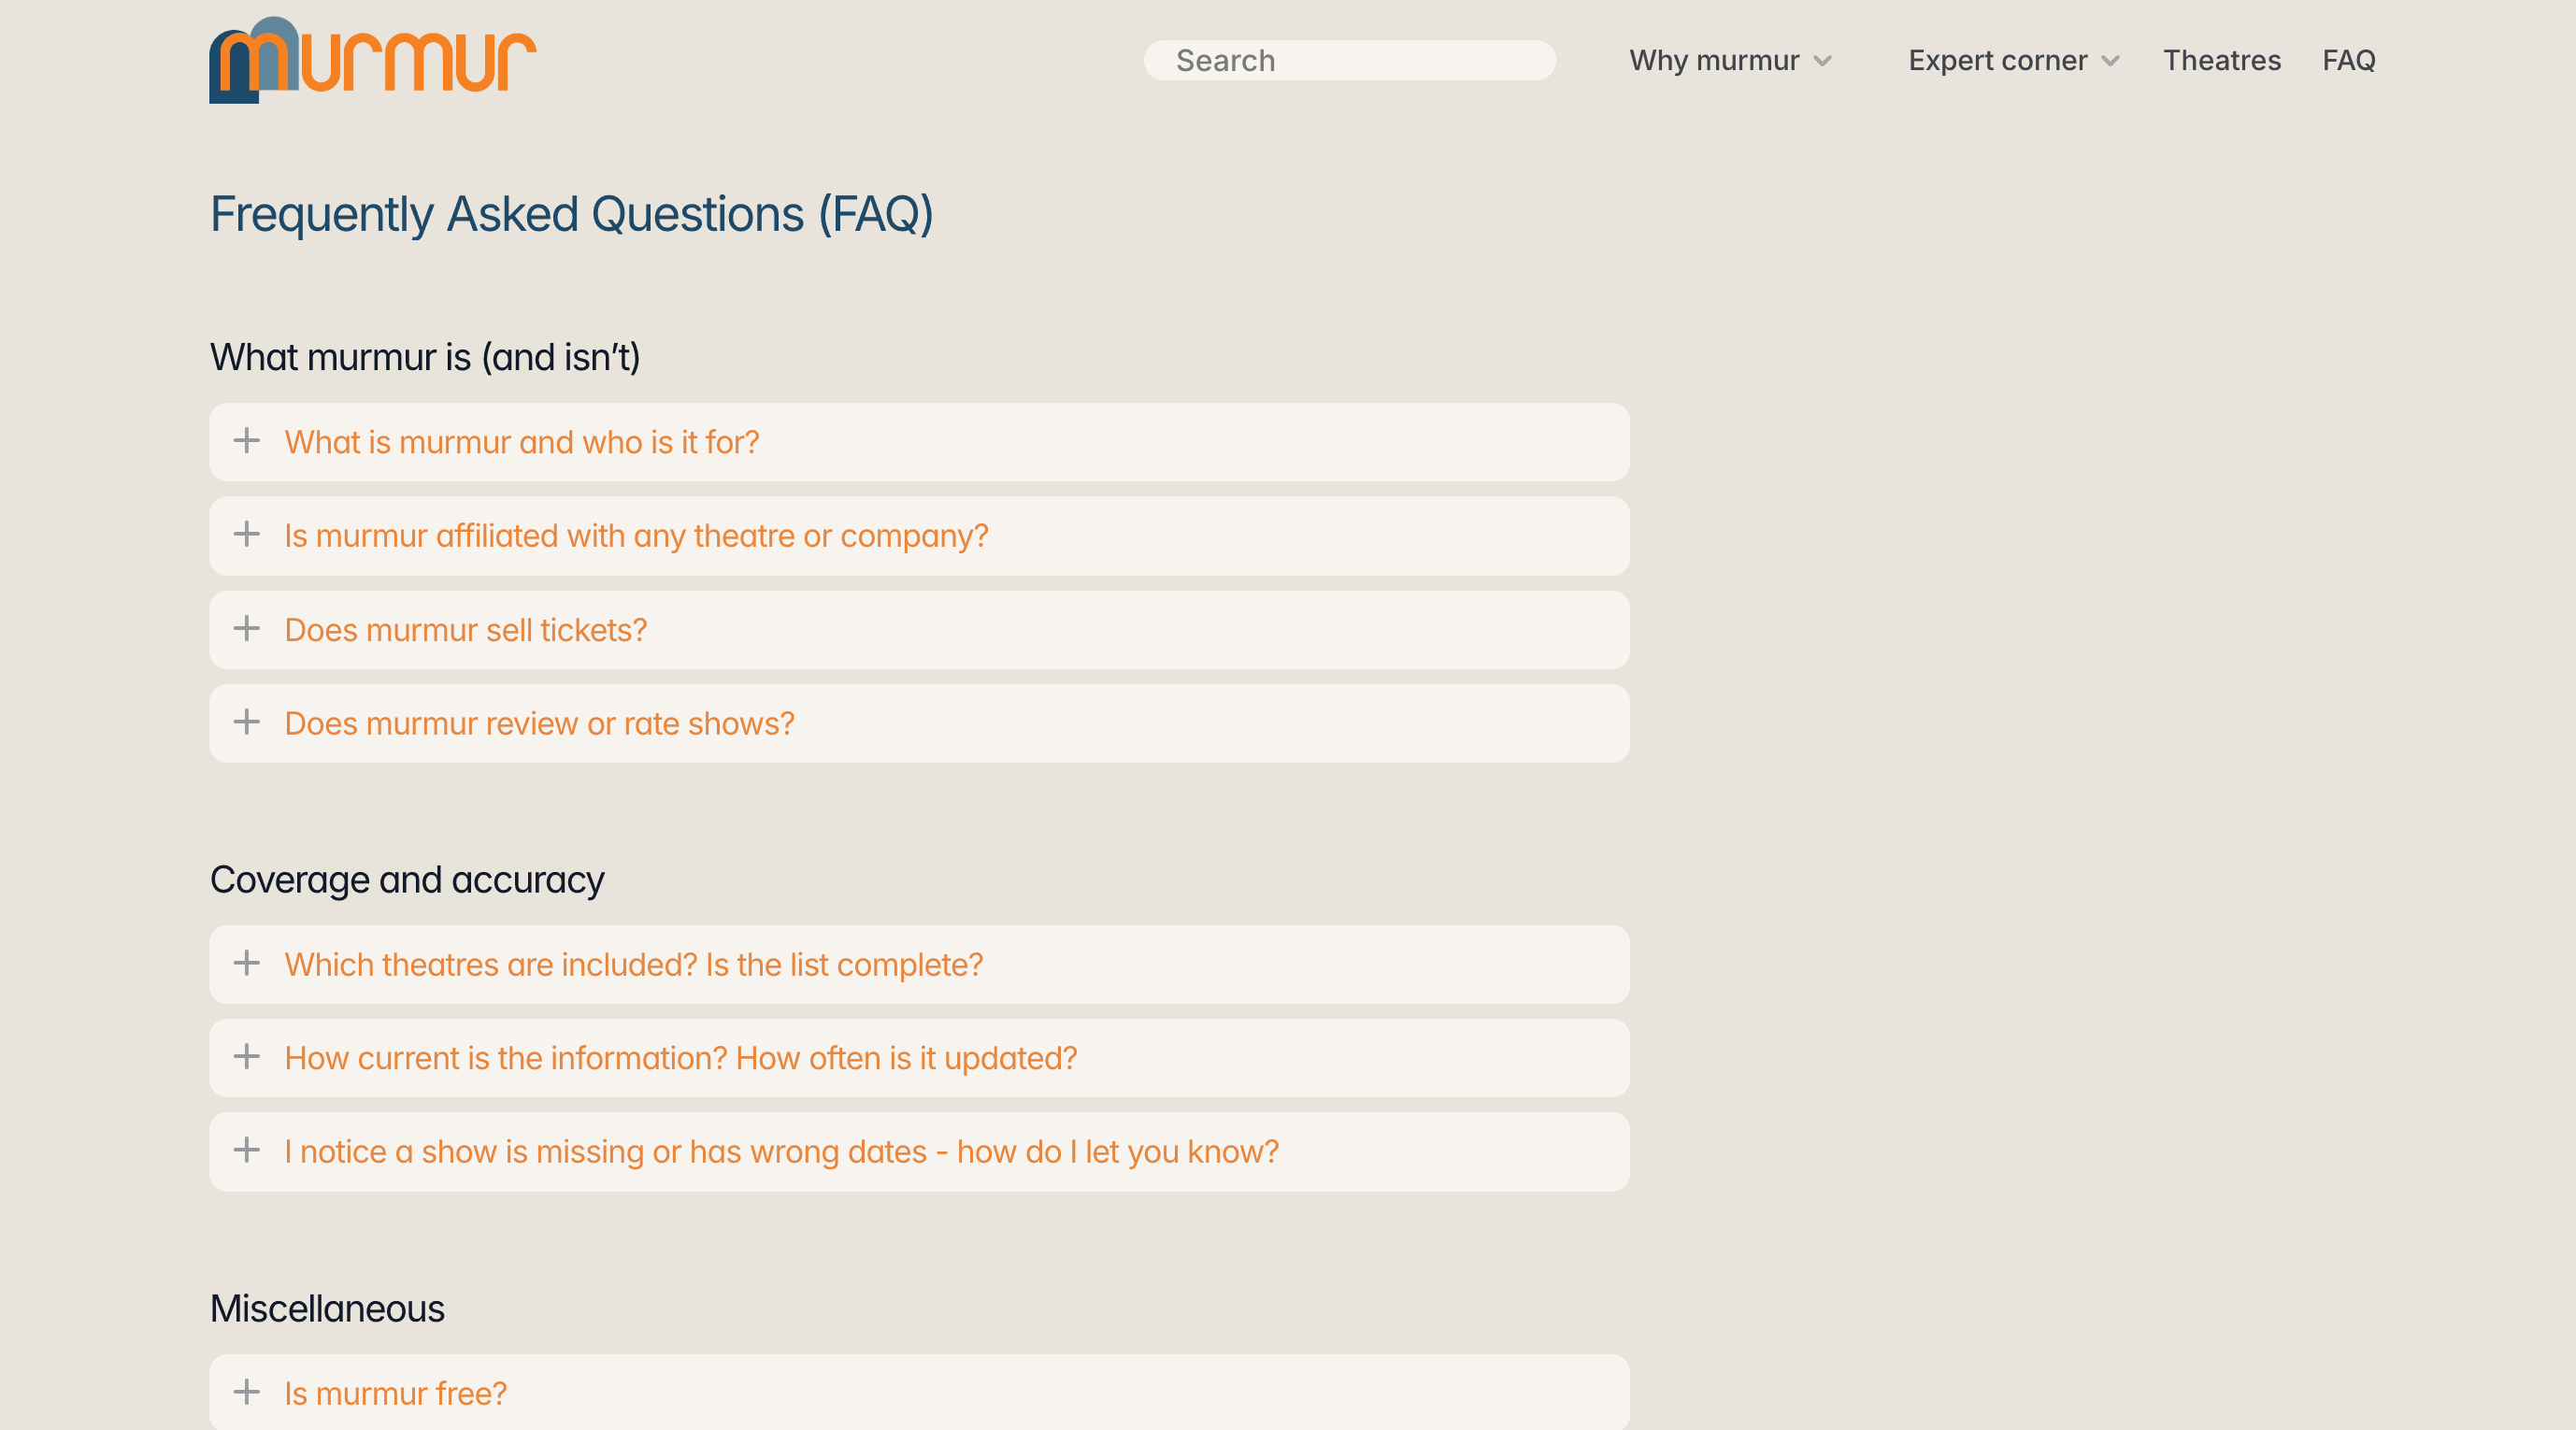2576x1430 pixels.
Task: Expand 'I notice a show is missing or has wrong dates'
Action: [x=919, y=1152]
